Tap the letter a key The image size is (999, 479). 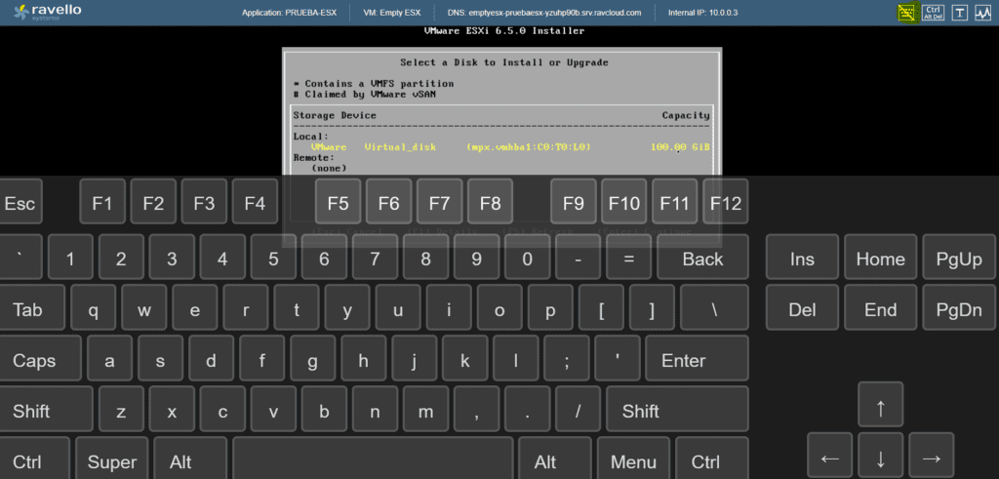109,358
